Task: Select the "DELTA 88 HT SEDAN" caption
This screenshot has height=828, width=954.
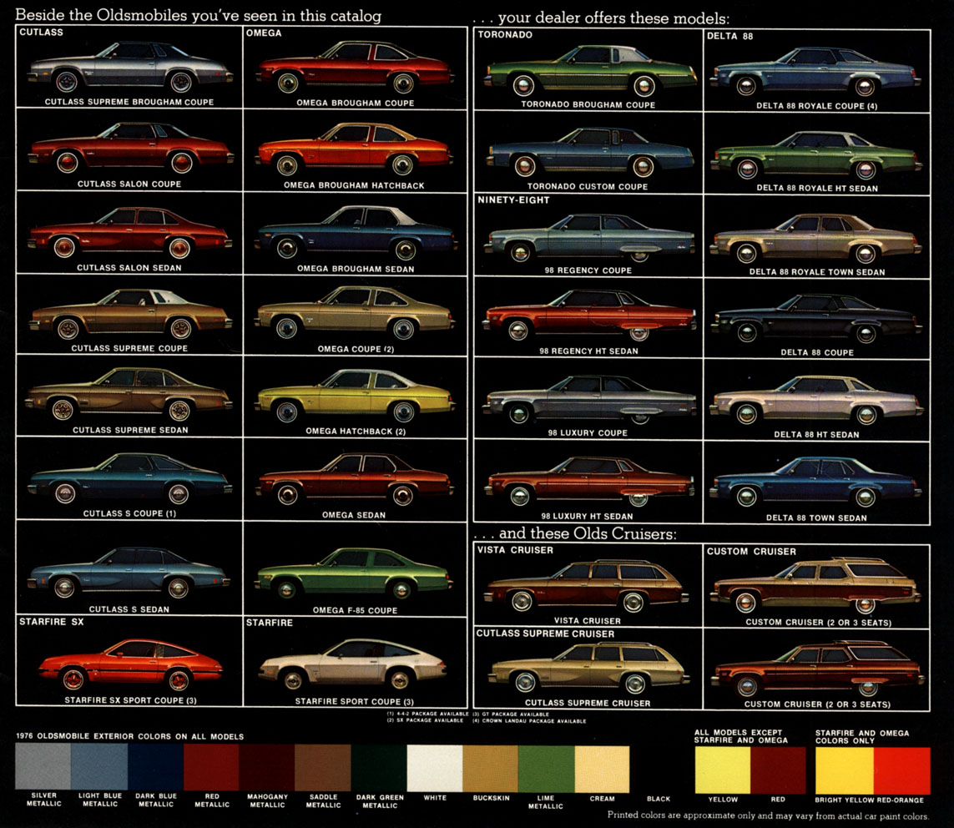Action: pyautogui.click(x=816, y=435)
